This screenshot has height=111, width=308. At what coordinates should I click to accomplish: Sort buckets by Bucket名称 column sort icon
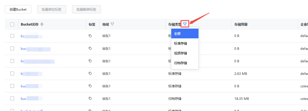[x=42, y=24]
